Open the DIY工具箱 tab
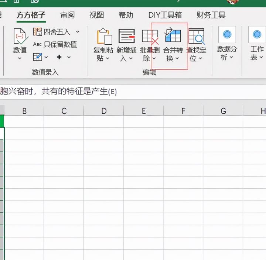 click(x=165, y=15)
